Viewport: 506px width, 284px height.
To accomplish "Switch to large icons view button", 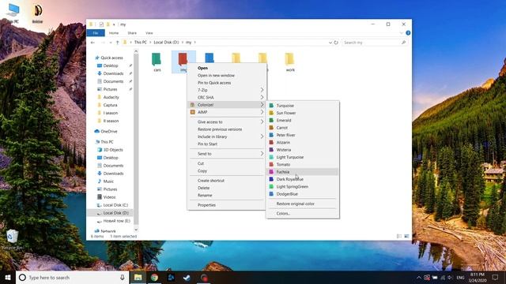I will [x=406, y=237].
